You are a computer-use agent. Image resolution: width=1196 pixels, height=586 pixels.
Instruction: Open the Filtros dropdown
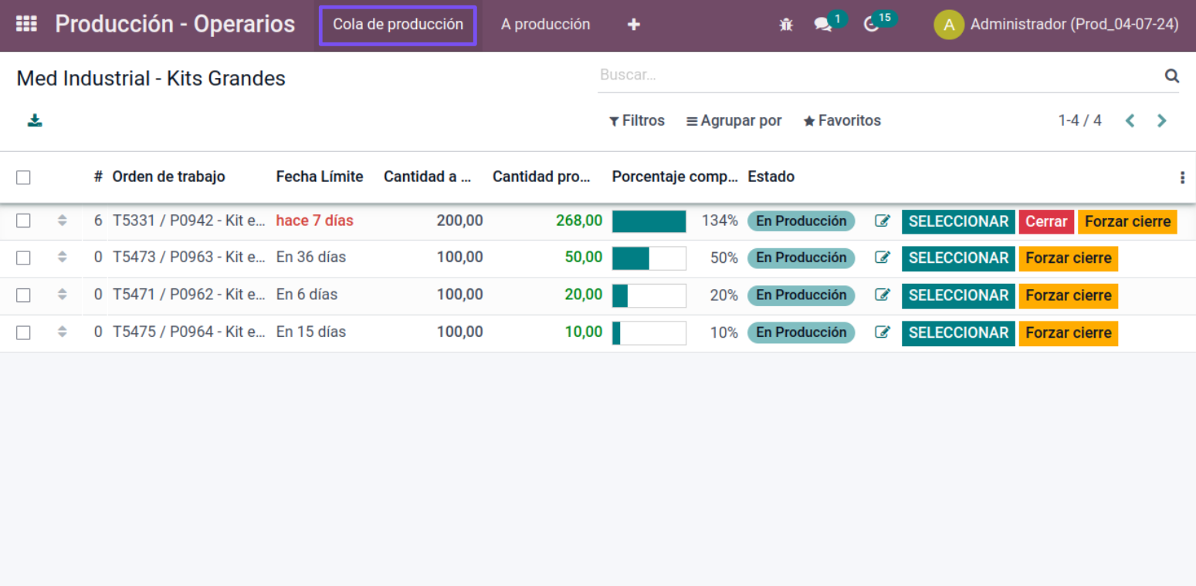point(637,121)
